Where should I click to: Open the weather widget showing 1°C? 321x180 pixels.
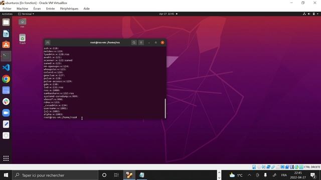(x=236, y=175)
